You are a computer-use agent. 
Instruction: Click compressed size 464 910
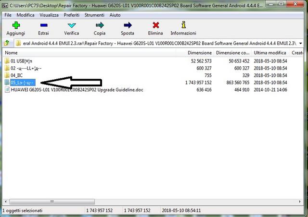(242, 90)
